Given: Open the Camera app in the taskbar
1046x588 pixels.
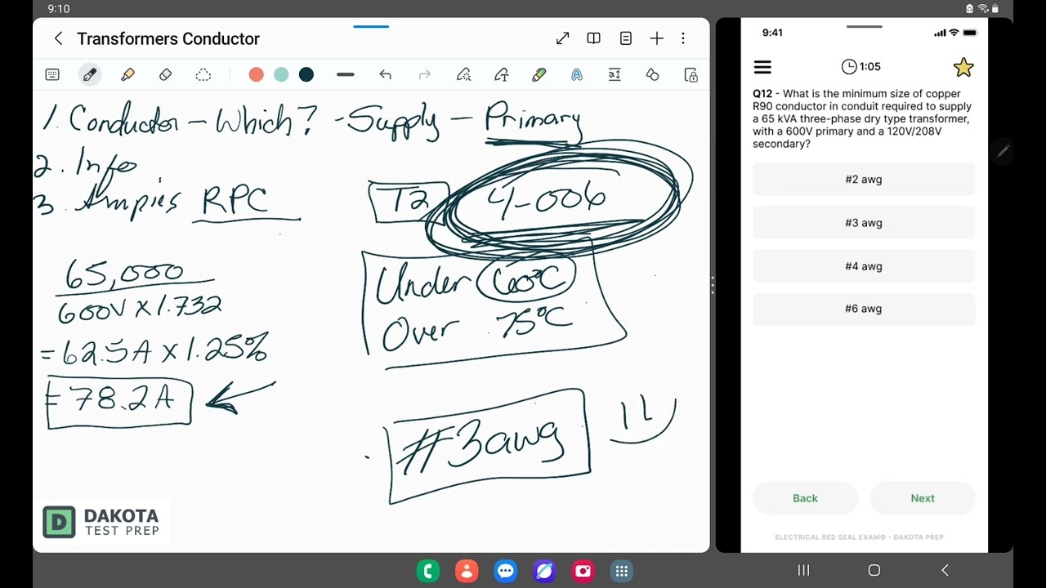Looking at the screenshot, I should [x=583, y=571].
